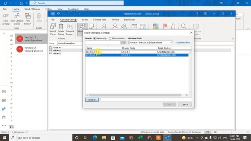251x141 pixels.
Task: Click Save & Close in the Contact Group ribbon
Action: pos(53,29)
